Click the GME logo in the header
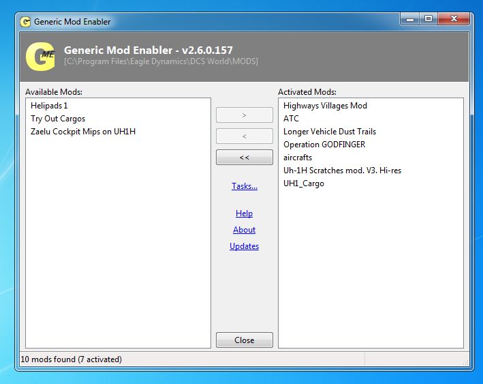Screen dimensions: 483x384 (x=41, y=57)
